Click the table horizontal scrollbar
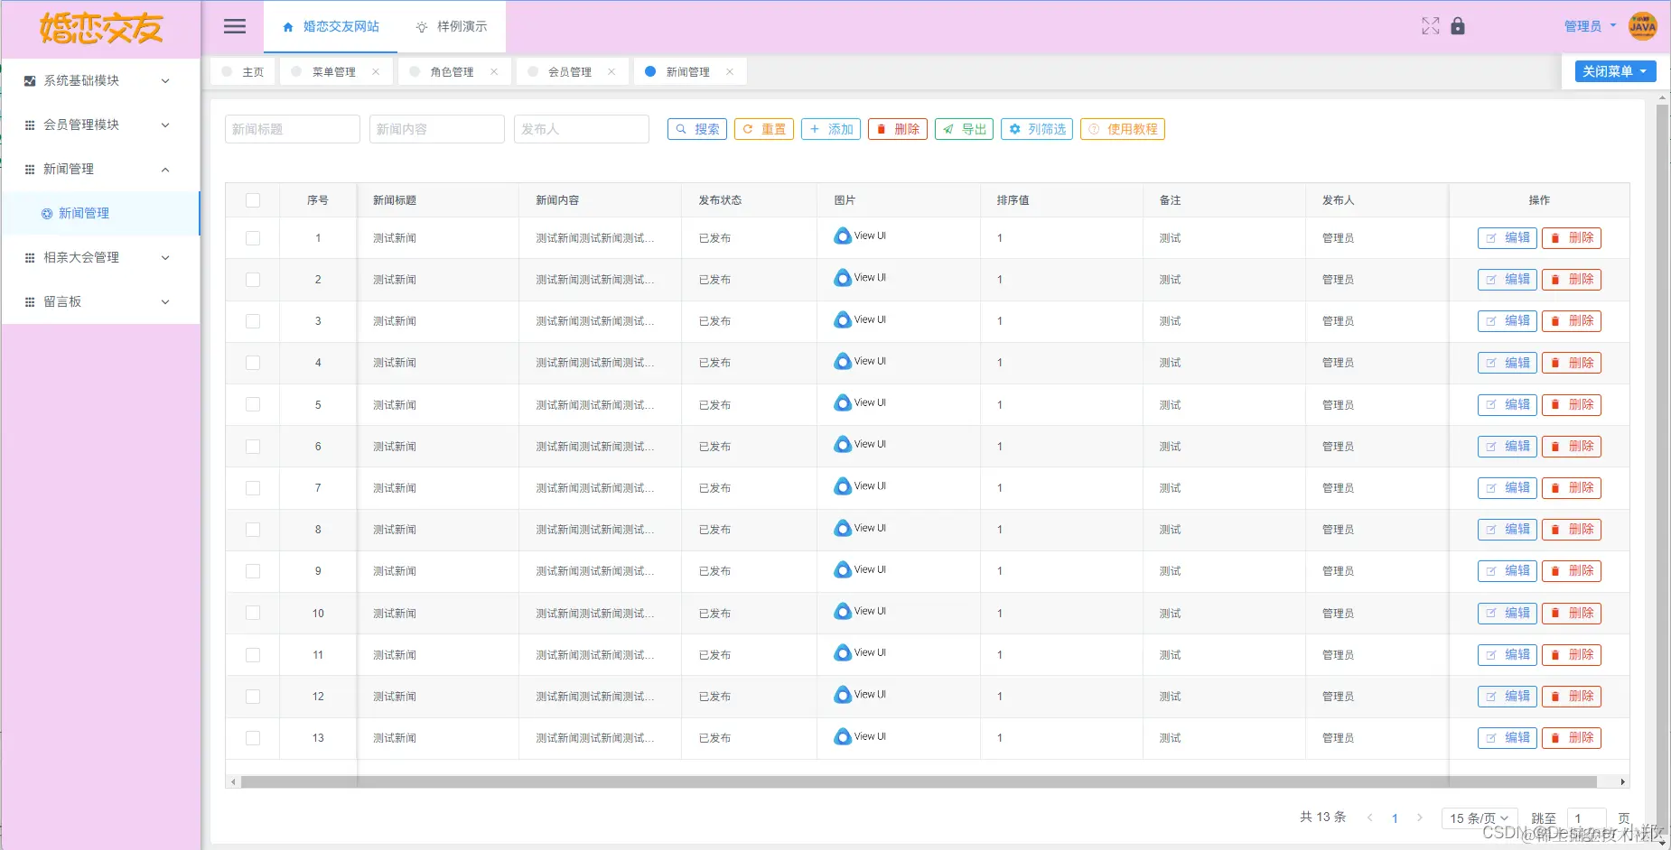 pos(919,782)
